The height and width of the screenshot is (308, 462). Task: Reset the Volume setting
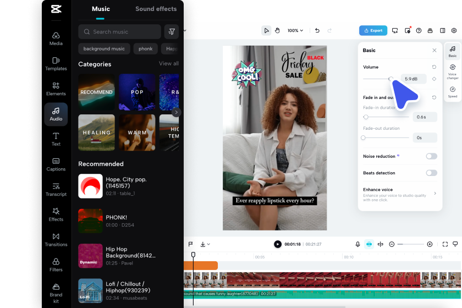(x=434, y=67)
